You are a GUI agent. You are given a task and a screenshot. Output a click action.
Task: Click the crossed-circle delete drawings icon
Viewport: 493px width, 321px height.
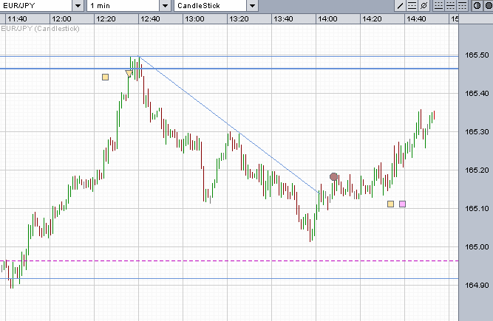(424, 6)
